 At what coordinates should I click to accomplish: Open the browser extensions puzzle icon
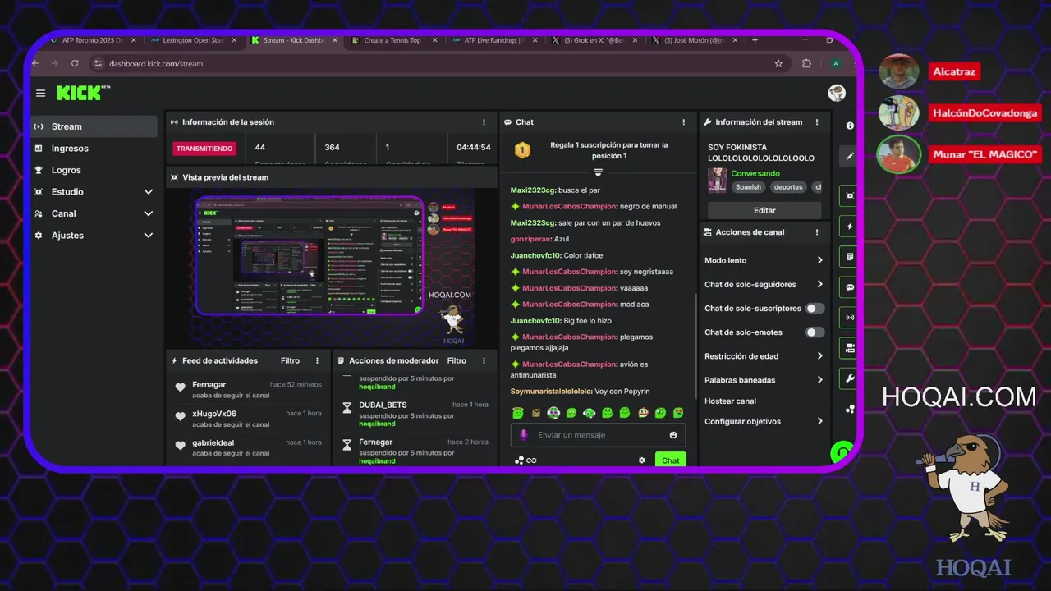click(806, 63)
